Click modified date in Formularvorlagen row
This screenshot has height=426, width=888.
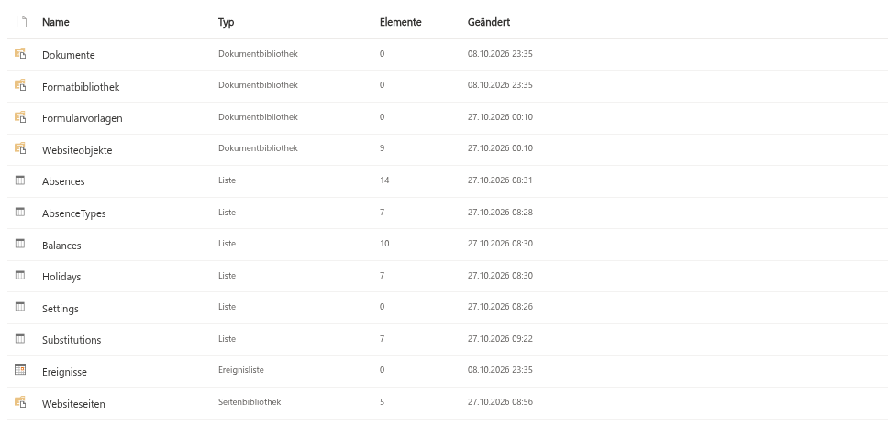point(500,117)
